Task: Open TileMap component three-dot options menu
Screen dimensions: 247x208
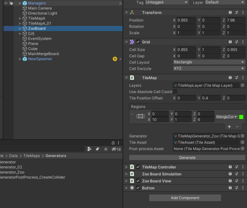Action: click(x=243, y=77)
